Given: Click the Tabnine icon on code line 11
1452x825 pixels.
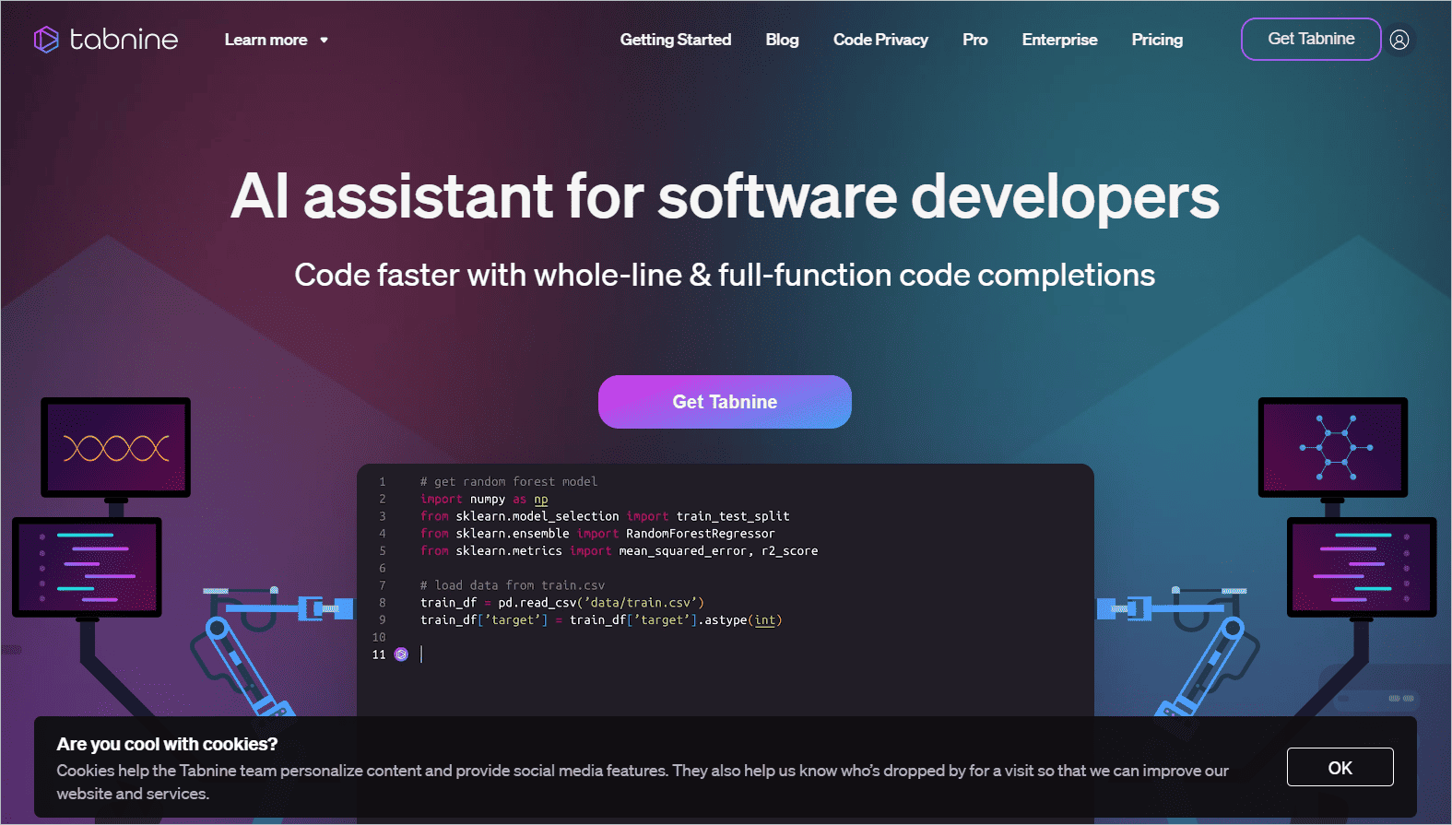Looking at the screenshot, I should pos(401,654).
